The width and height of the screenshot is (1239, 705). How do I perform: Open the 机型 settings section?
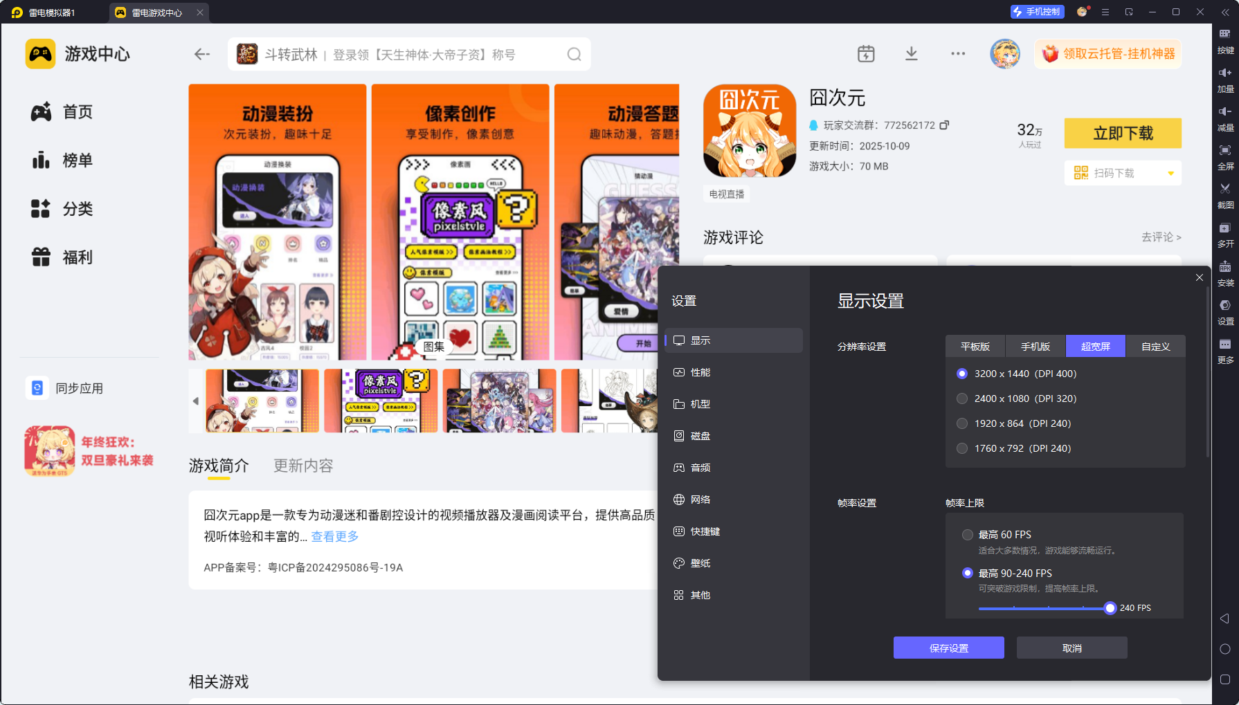tap(734, 404)
